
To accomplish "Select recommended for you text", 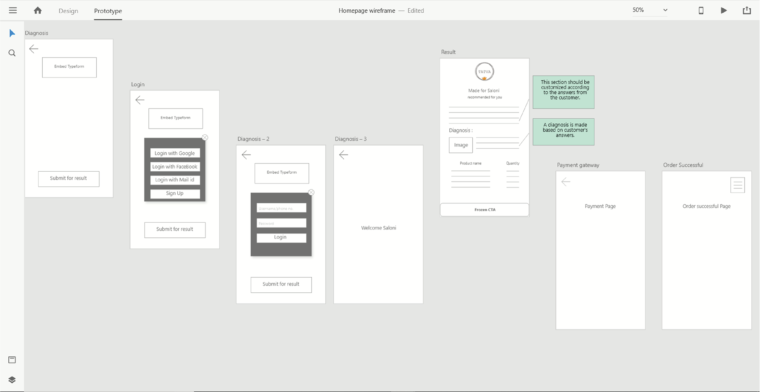I will click(484, 97).
